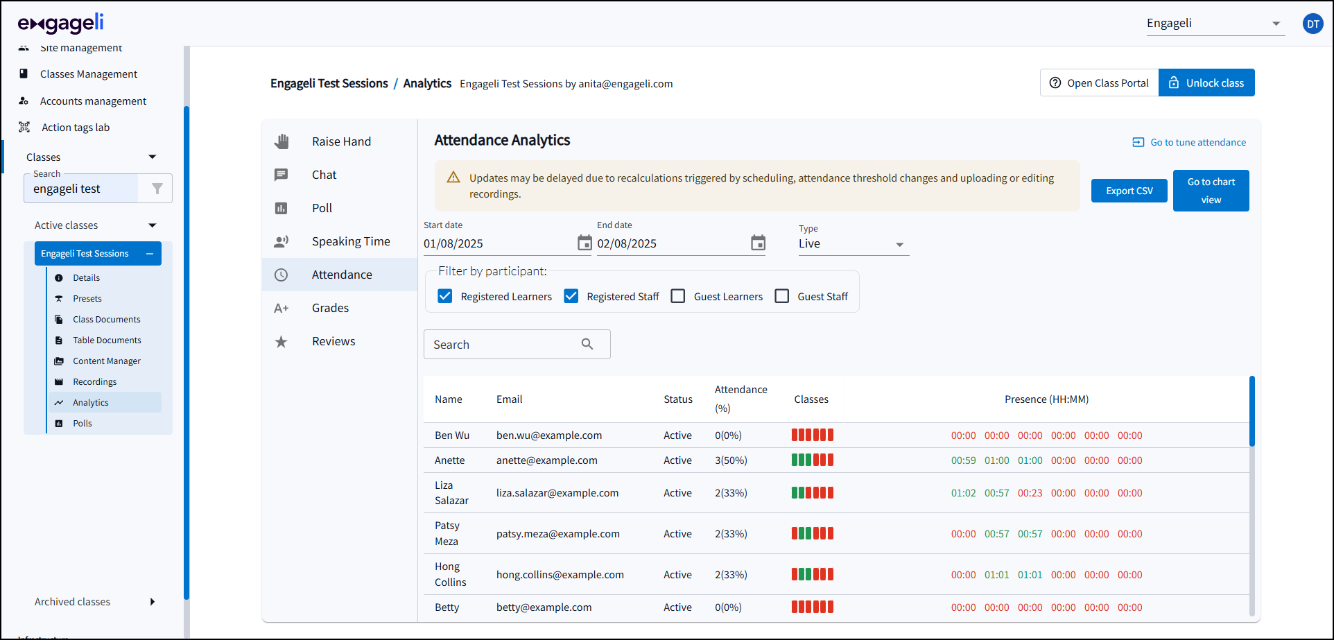Click Ben Wu's classes attendance color bar

(813, 435)
